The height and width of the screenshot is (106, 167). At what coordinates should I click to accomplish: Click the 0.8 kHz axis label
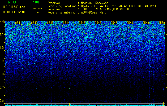pos(2,74)
